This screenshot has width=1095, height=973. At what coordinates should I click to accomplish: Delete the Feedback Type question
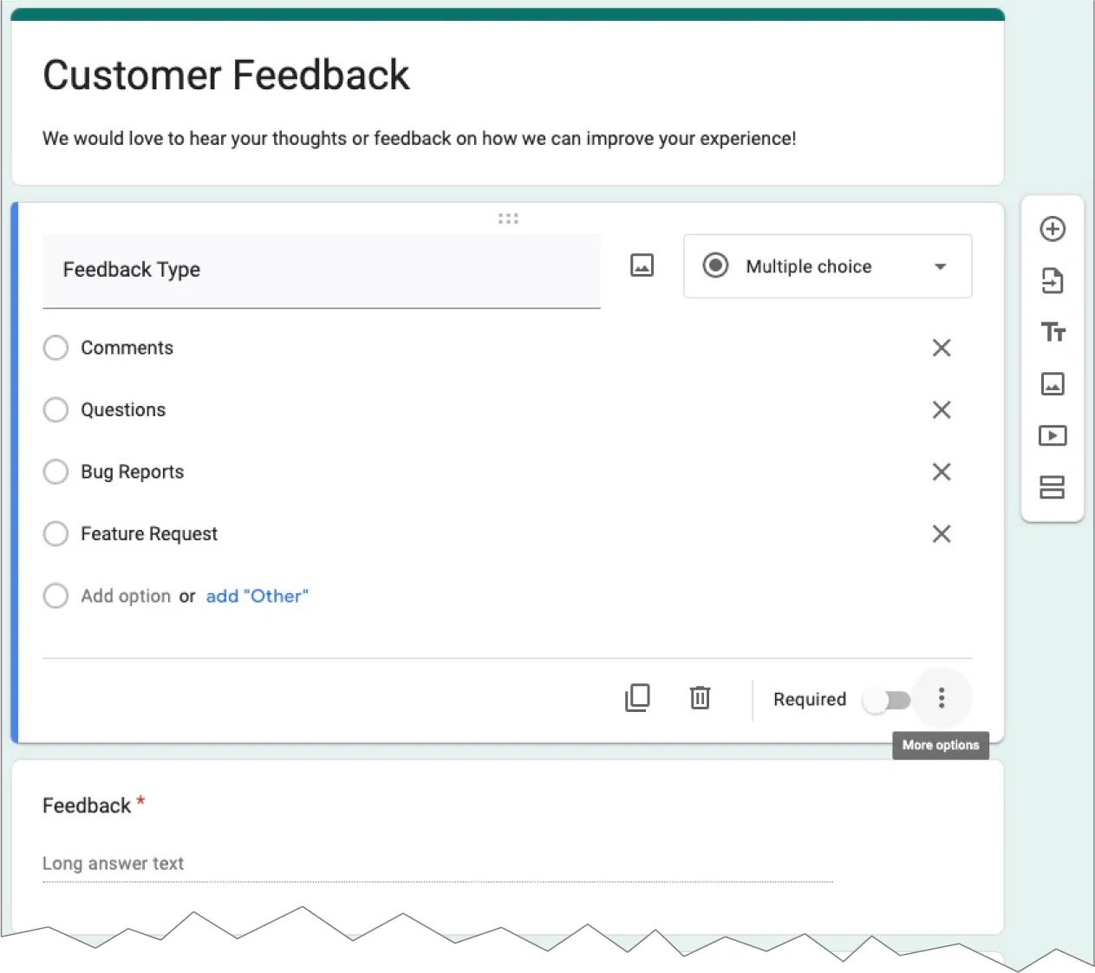(x=700, y=698)
